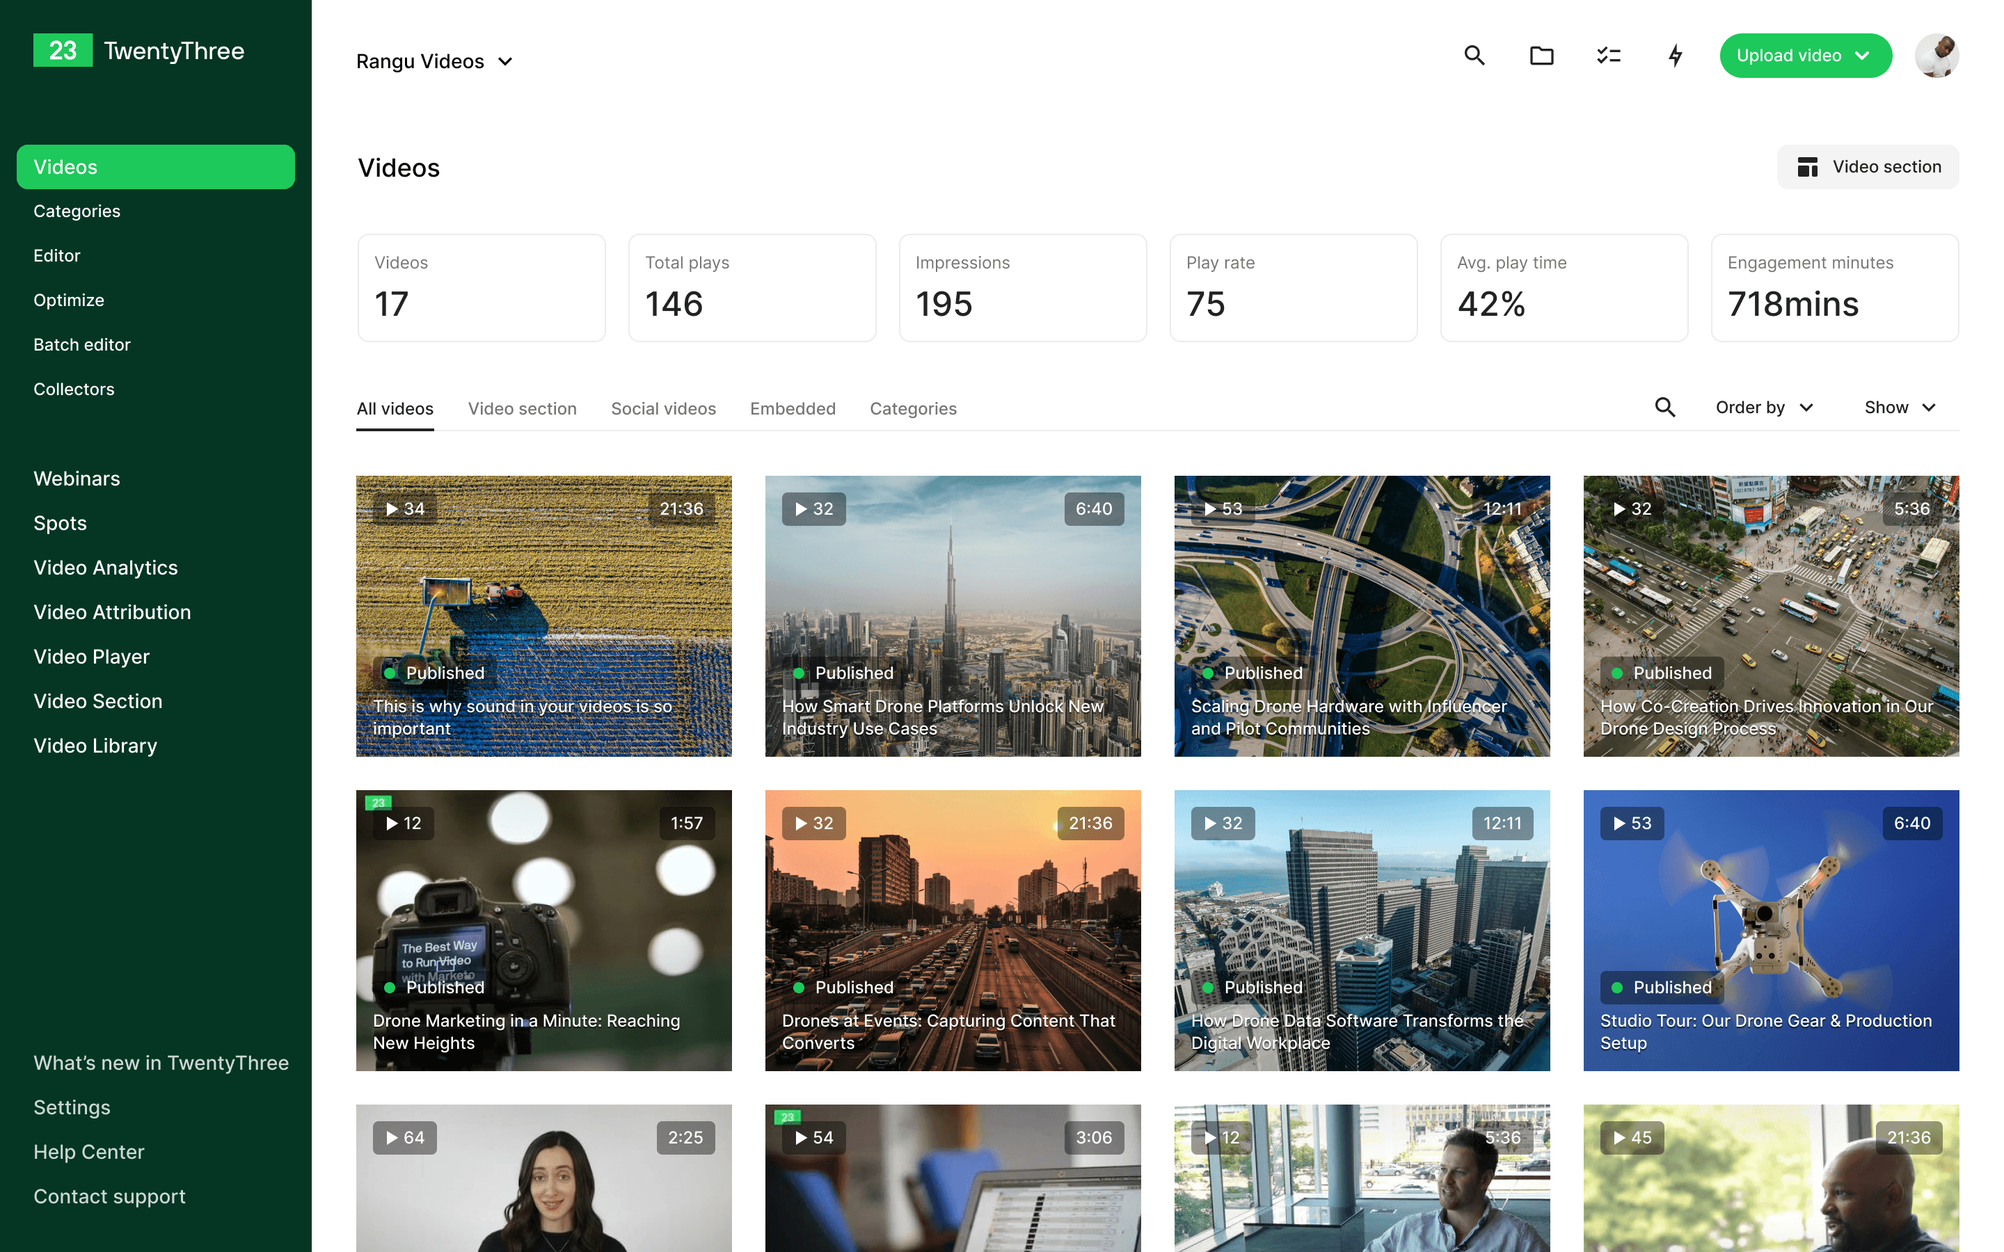Click the Engagement minutes 718mins card
Image resolution: width=2004 pixels, height=1252 pixels.
coord(1835,288)
